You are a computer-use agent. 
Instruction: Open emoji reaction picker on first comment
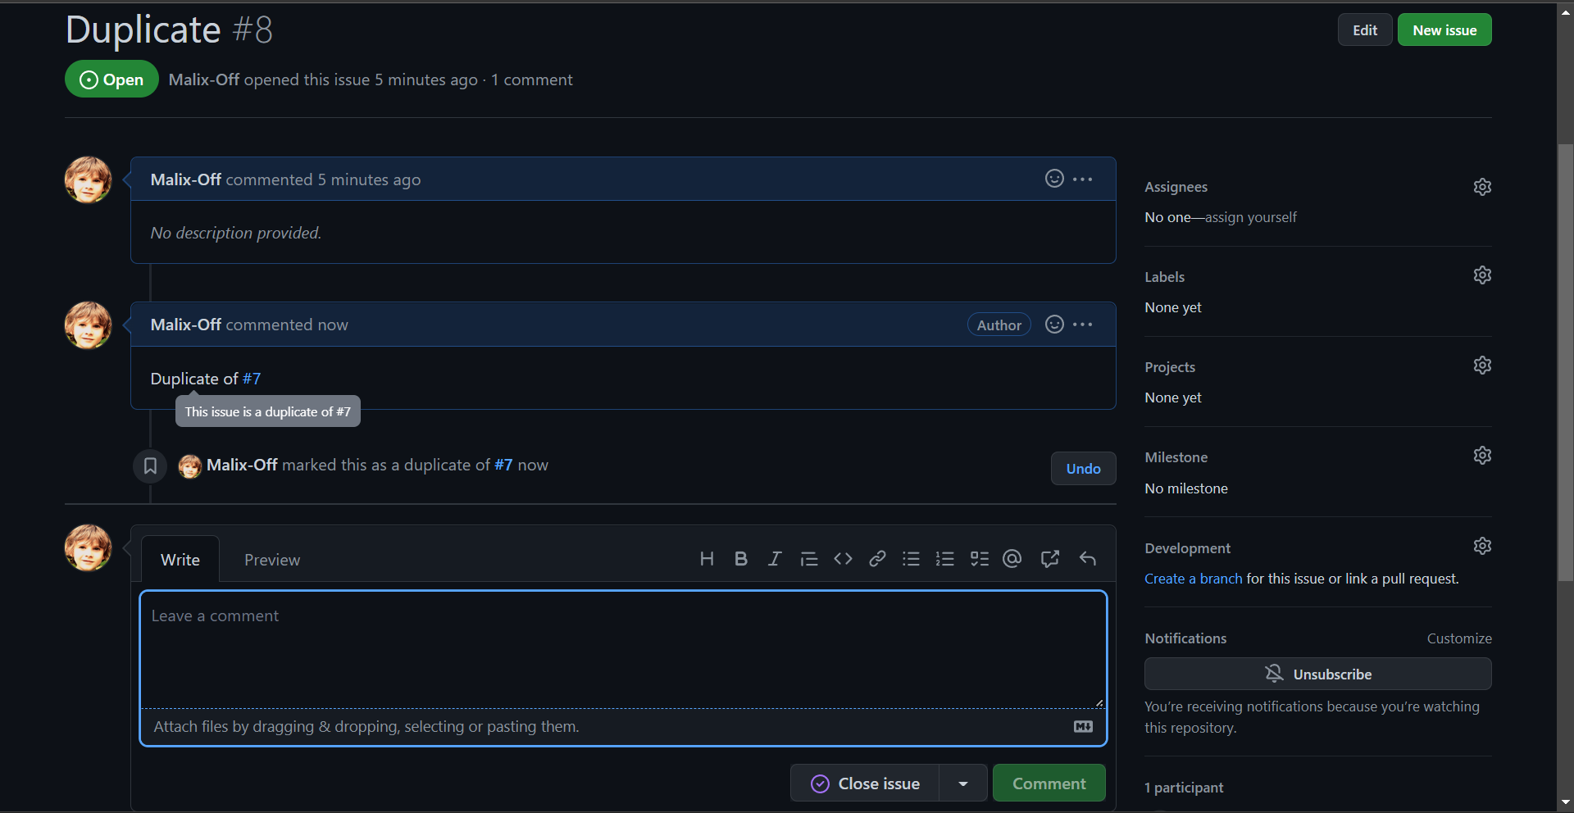click(1053, 179)
